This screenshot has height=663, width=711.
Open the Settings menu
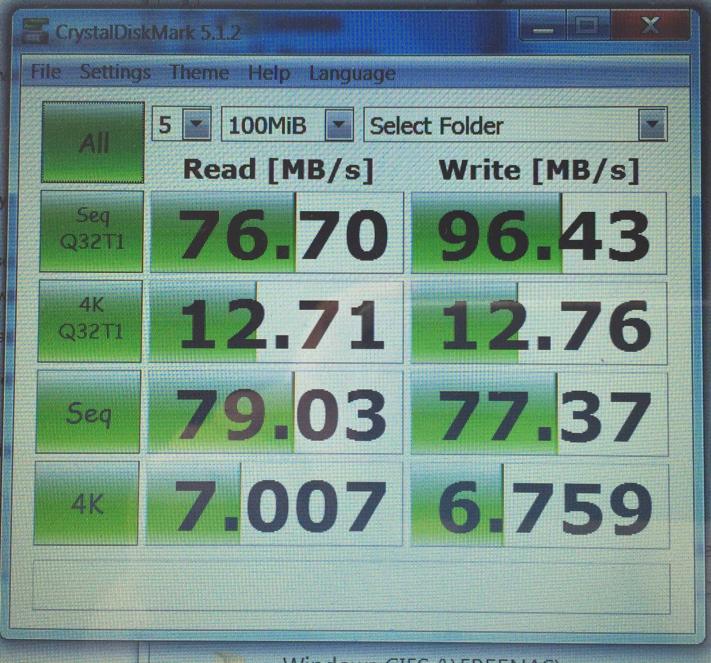(x=115, y=72)
